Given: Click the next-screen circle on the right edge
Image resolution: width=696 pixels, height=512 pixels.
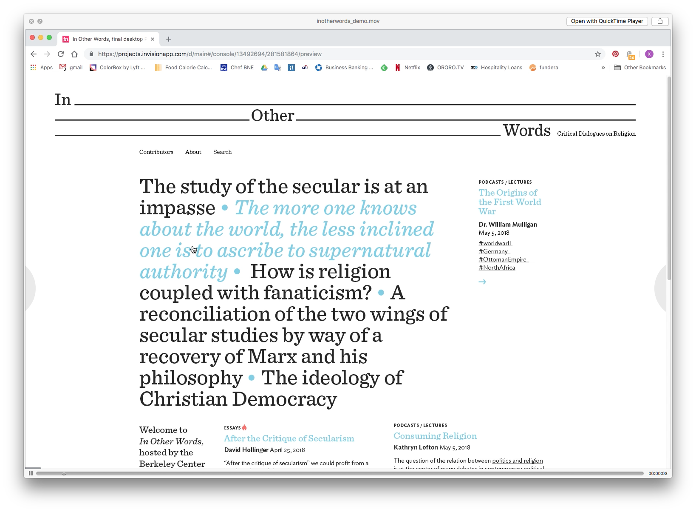Looking at the screenshot, I should [660, 288].
